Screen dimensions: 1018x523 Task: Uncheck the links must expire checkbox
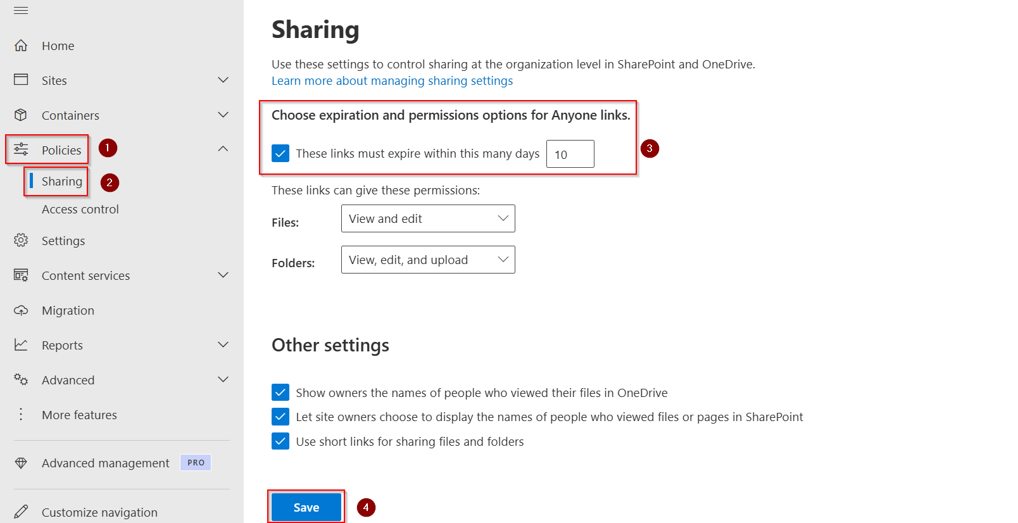(x=280, y=153)
